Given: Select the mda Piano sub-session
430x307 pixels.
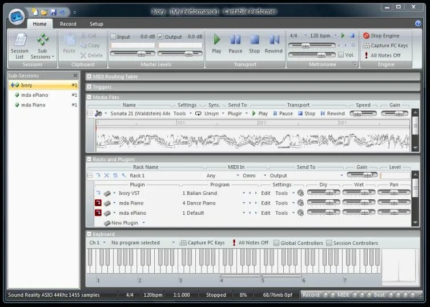Looking at the screenshot, I should [44, 105].
